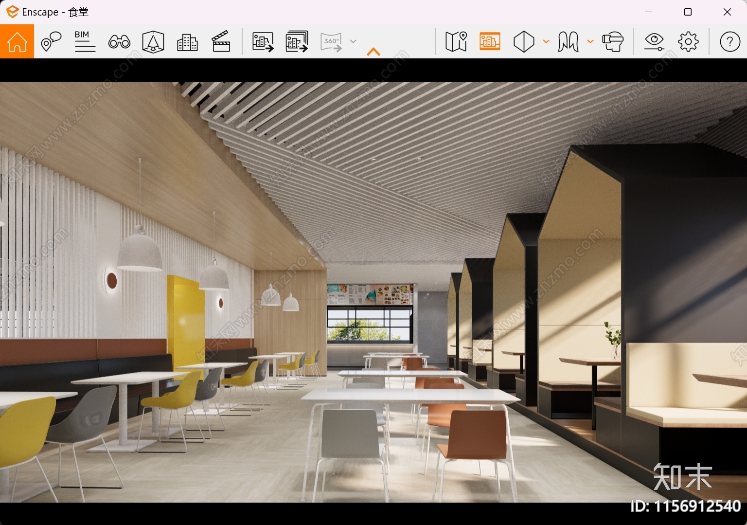Click the Home icon in Enscape toolbar
The width and height of the screenshot is (747, 525).
(17, 42)
